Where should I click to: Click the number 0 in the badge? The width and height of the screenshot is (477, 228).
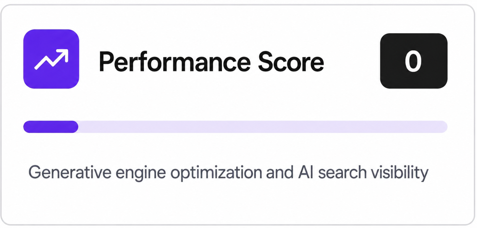pos(413,61)
